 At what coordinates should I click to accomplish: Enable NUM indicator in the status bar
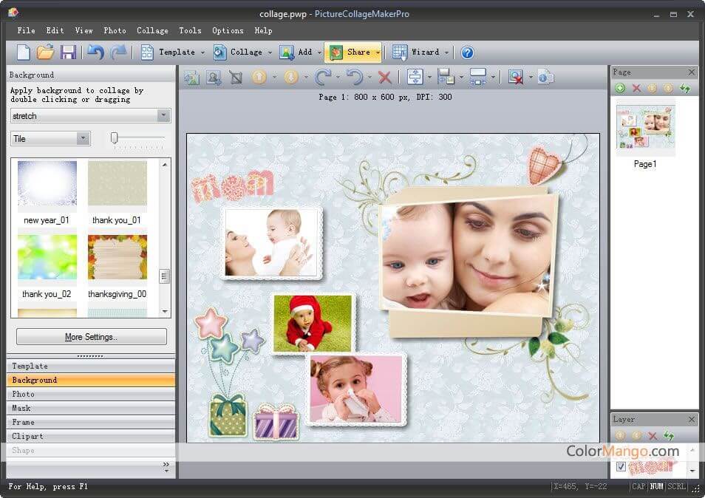655,486
